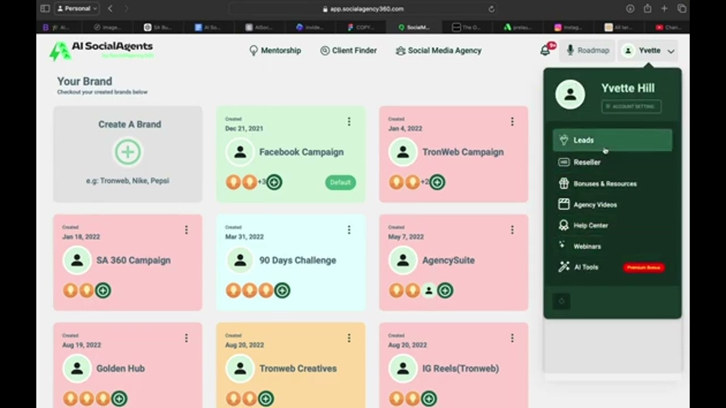
Task: Open options for AgencySuite card
Action: [x=512, y=229]
